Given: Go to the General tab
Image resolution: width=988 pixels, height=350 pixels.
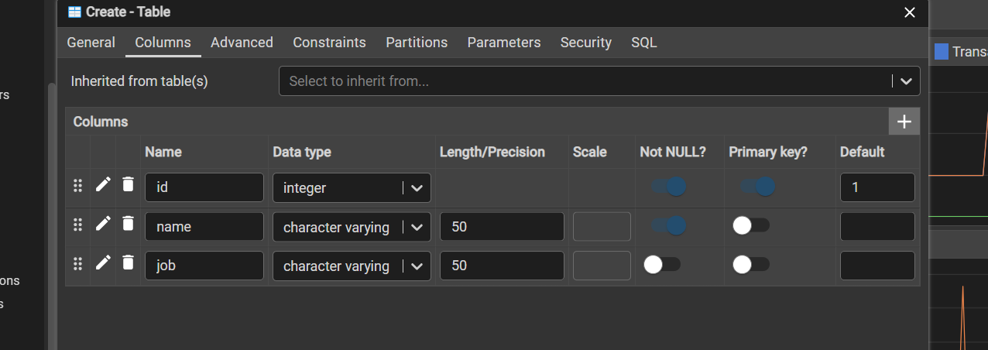Looking at the screenshot, I should pyautogui.click(x=91, y=43).
